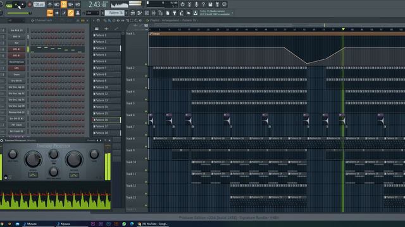This screenshot has width=405, height=227.
Task: Toggle the loop recording icon
Action: pos(78,4)
